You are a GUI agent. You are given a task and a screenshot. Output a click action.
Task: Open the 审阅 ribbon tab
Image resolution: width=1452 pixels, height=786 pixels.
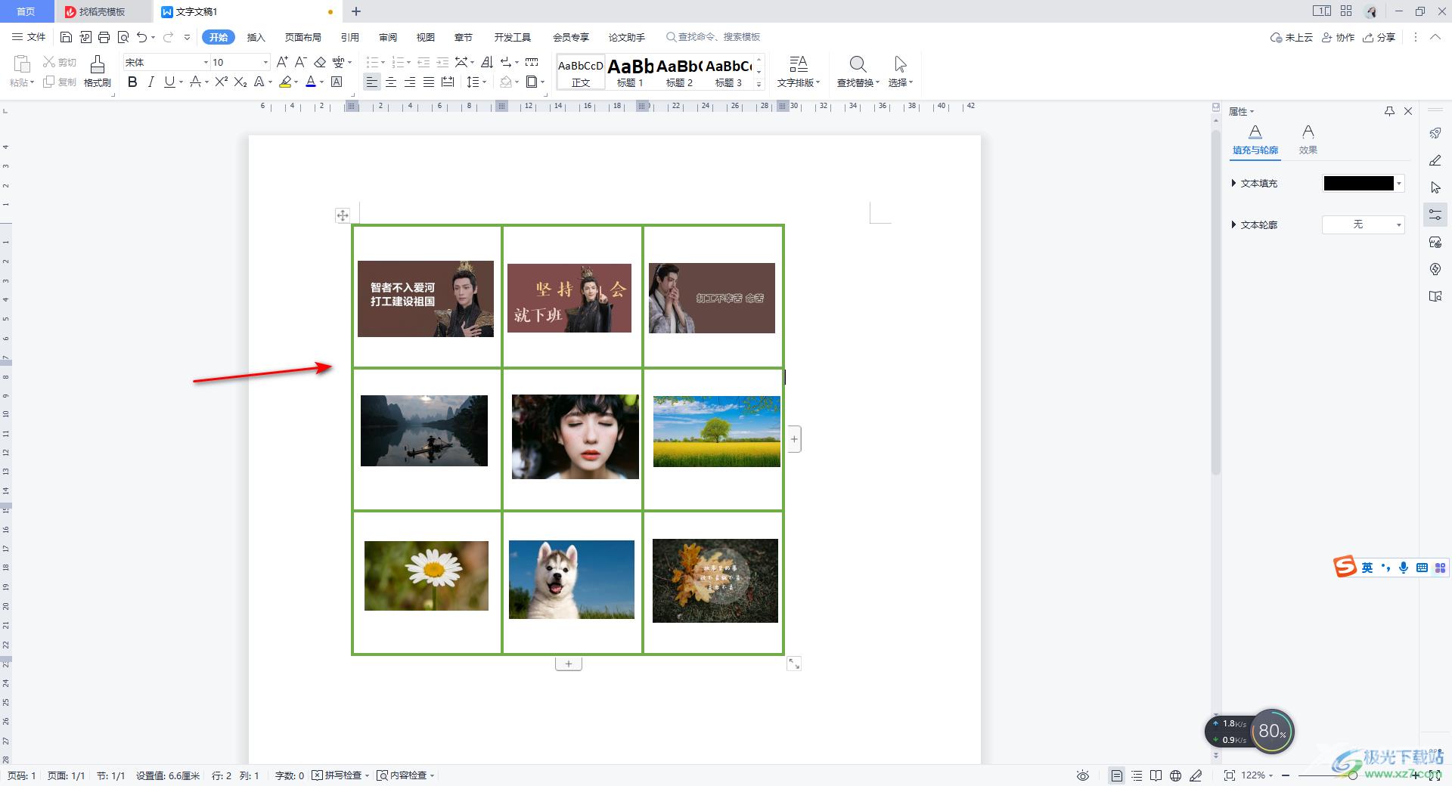388,37
